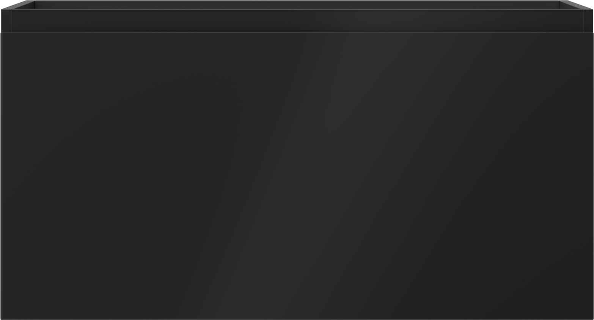Click the right inner vertical divider line

click(583, 21)
